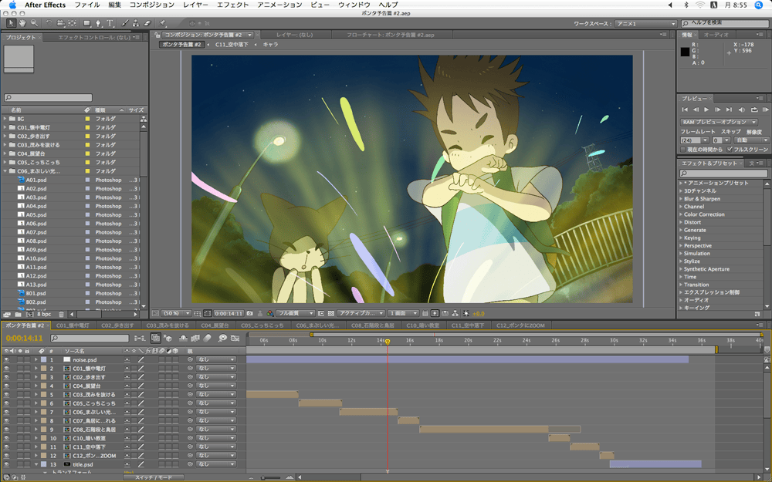772x482 pixels.
Task: Expand the noise.psd layer properties
Action: pyautogui.click(x=36, y=359)
